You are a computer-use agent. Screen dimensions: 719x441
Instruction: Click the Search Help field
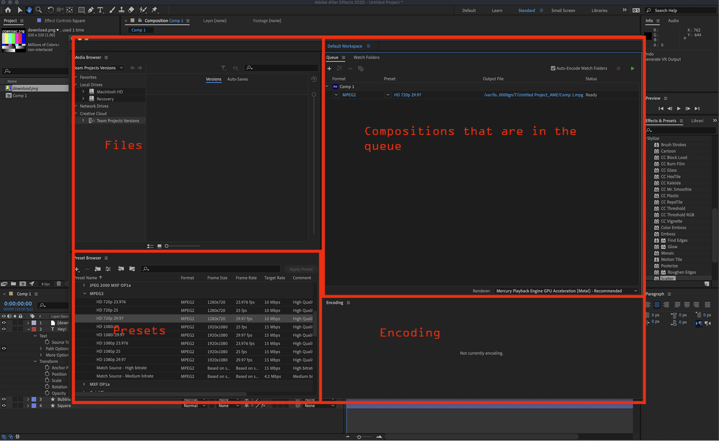[x=680, y=10]
